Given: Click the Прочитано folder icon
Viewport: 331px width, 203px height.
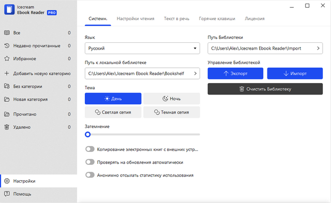Looking at the screenshot, I should [x=7, y=114].
